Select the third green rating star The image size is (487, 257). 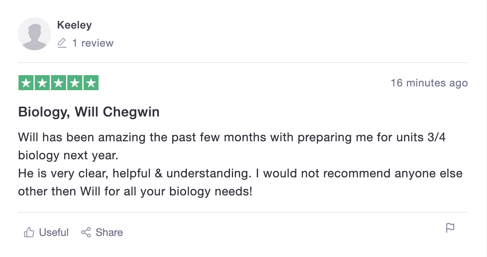[59, 83]
